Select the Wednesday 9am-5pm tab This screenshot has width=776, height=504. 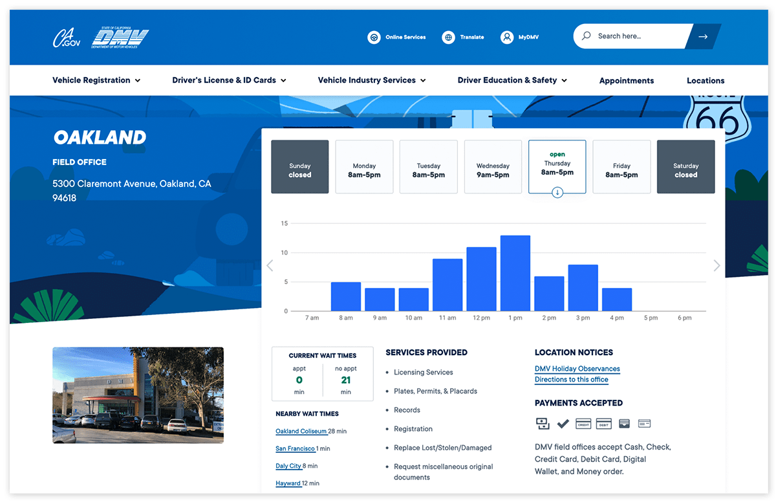pos(493,167)
